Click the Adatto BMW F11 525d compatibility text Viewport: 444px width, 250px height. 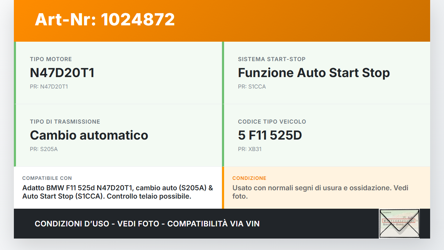tap(118, 192)
